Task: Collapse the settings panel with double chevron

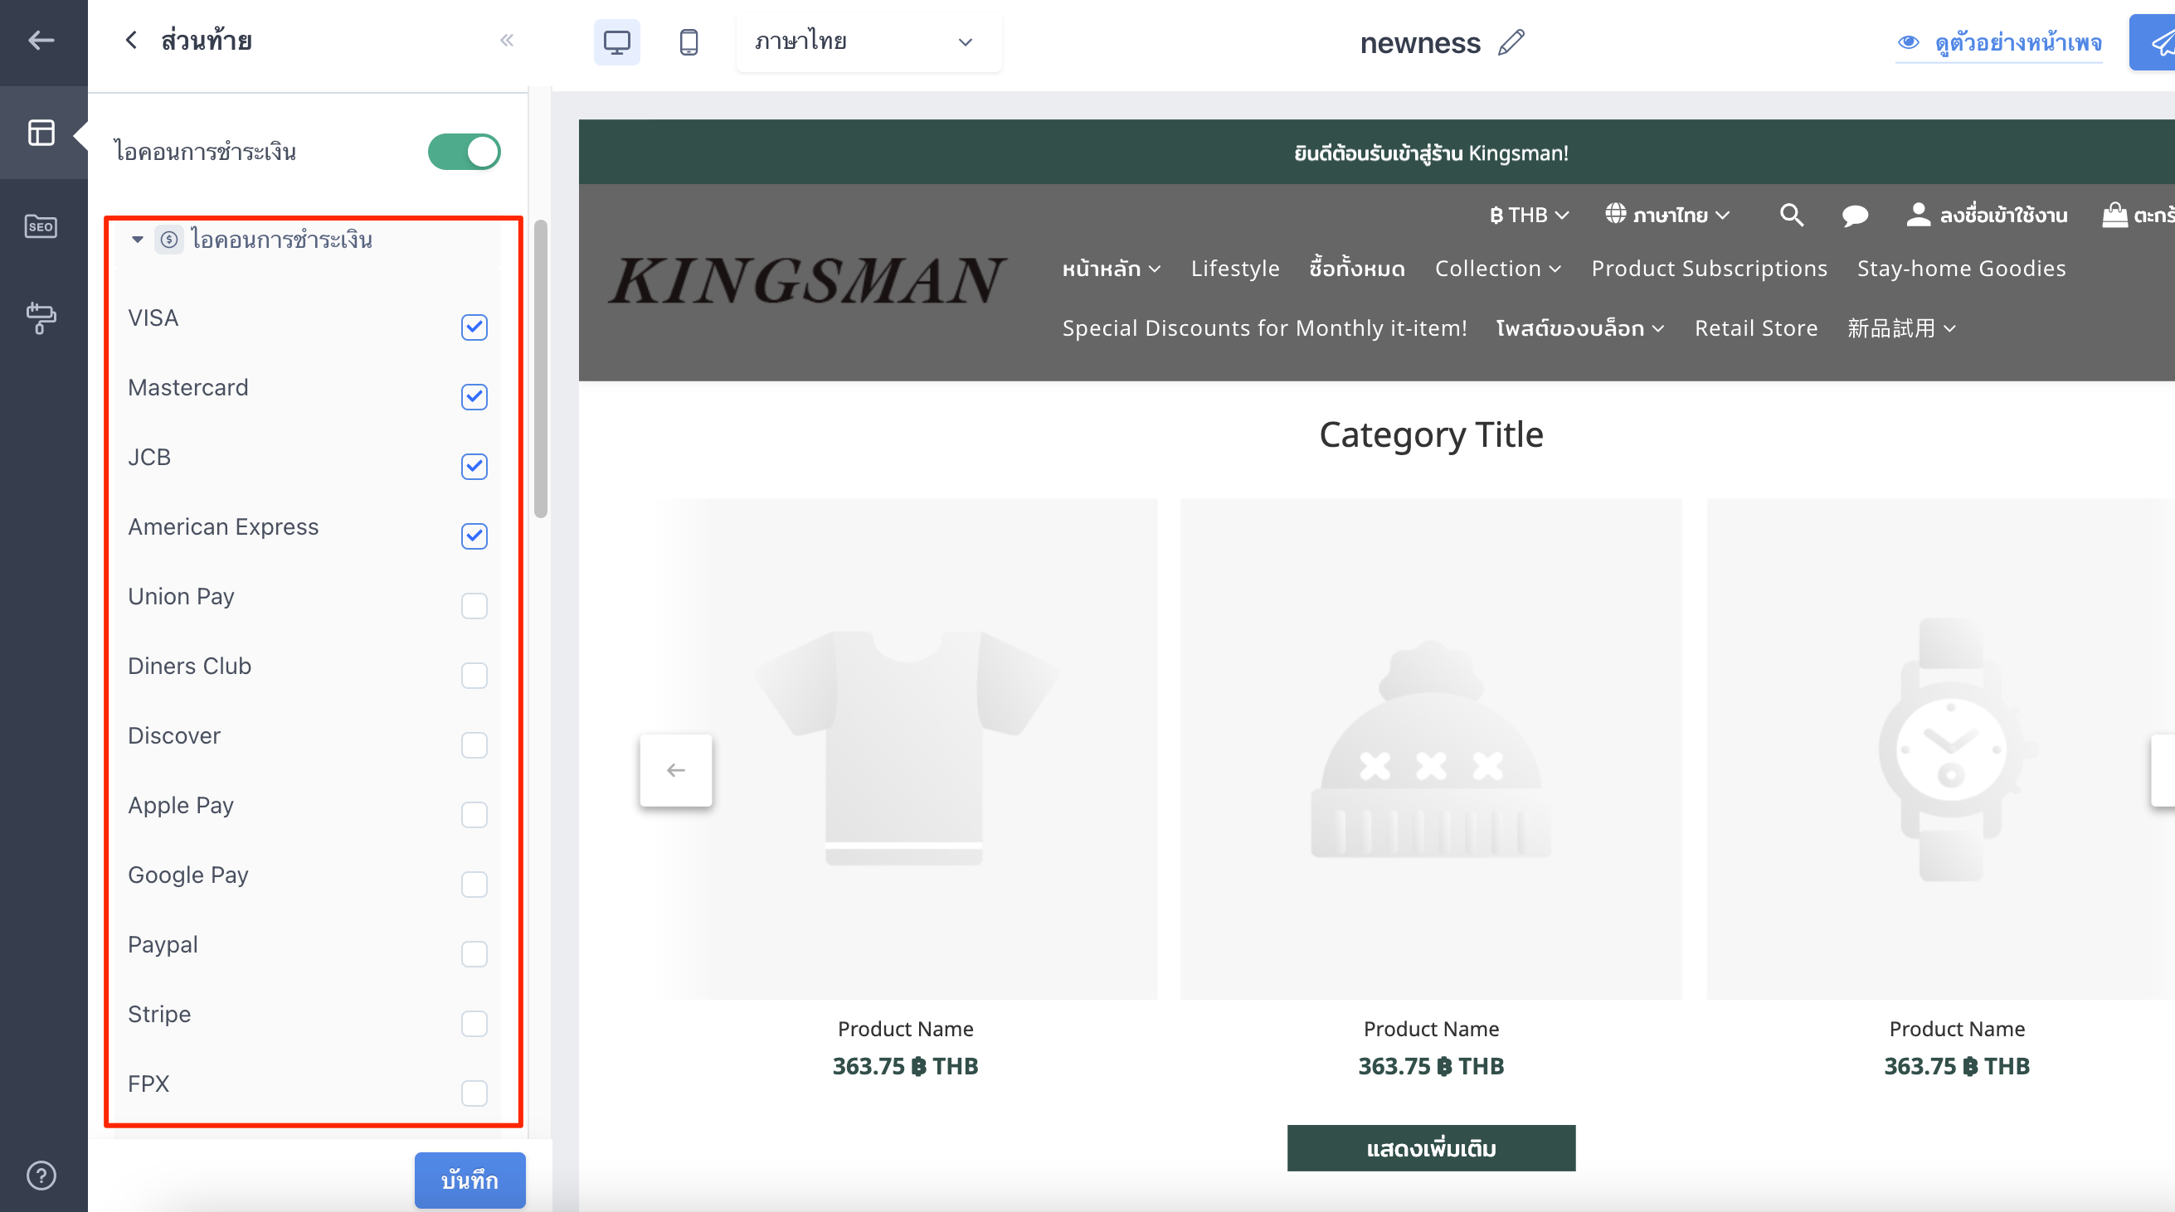Action: (507, 40)
